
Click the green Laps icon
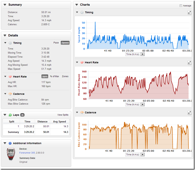pos(10,115)
